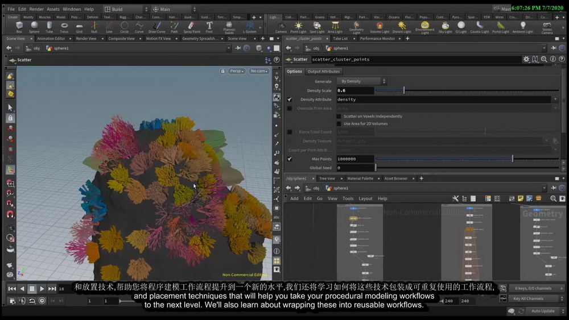
Task: Select the Grid shelf tool
Action: pos(79,27)
